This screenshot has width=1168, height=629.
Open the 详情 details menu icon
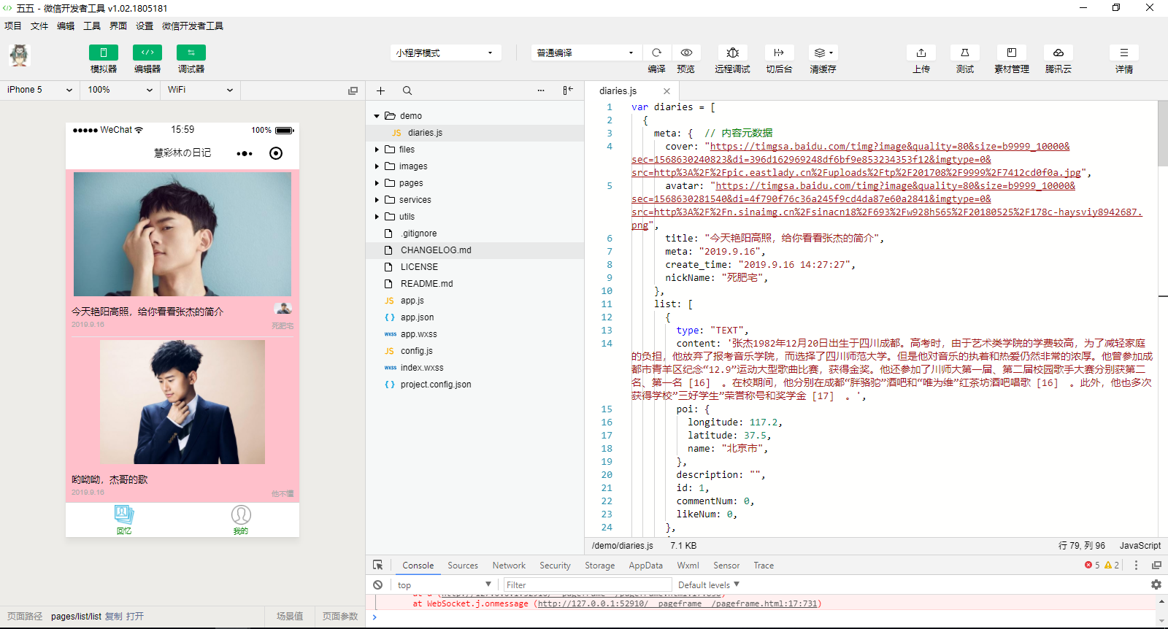click(1124, 53)
